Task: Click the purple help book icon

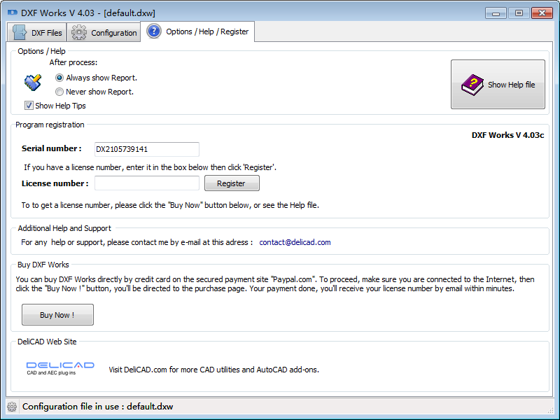Action: tap(473, 85)
